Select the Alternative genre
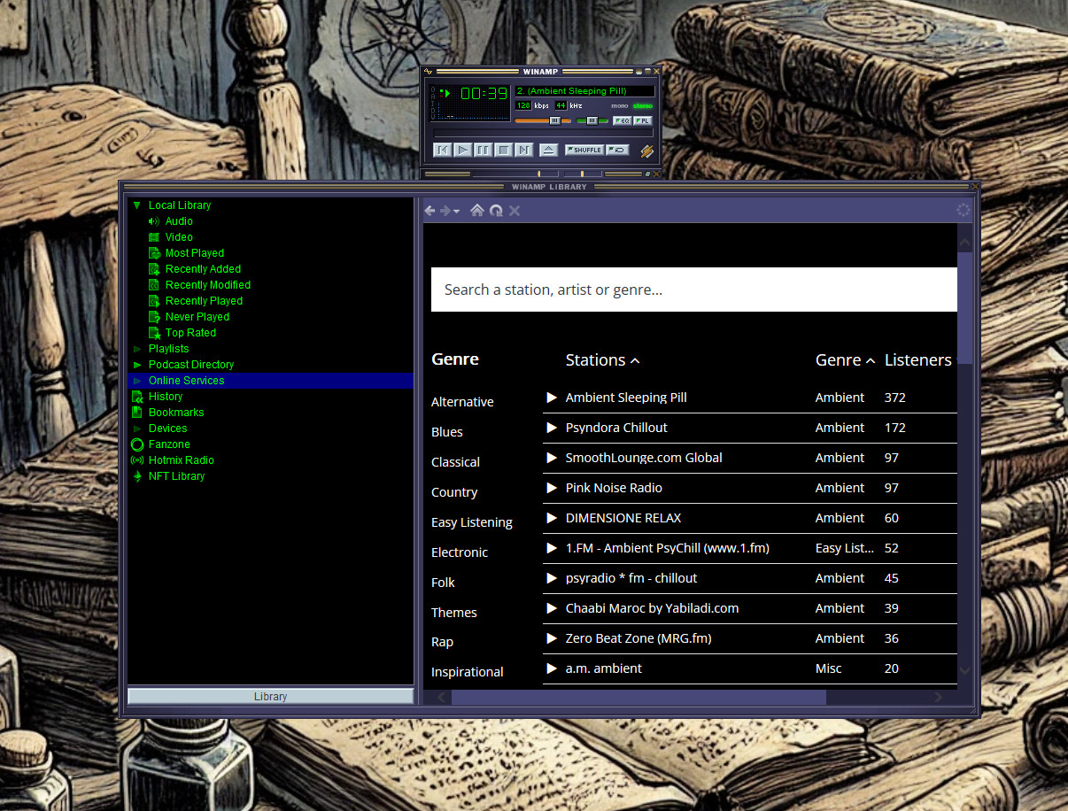This screenshot has width=1068, height=811. click(462, 402)
